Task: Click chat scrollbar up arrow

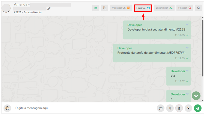Action: point(203,17)
